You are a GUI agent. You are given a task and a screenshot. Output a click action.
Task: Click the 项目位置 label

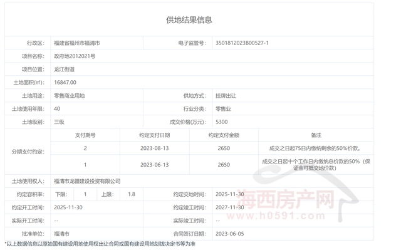coord(33,70)
